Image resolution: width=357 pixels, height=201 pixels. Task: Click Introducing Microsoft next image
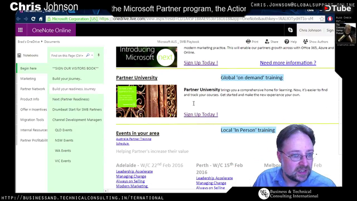[x=147, y=57]
